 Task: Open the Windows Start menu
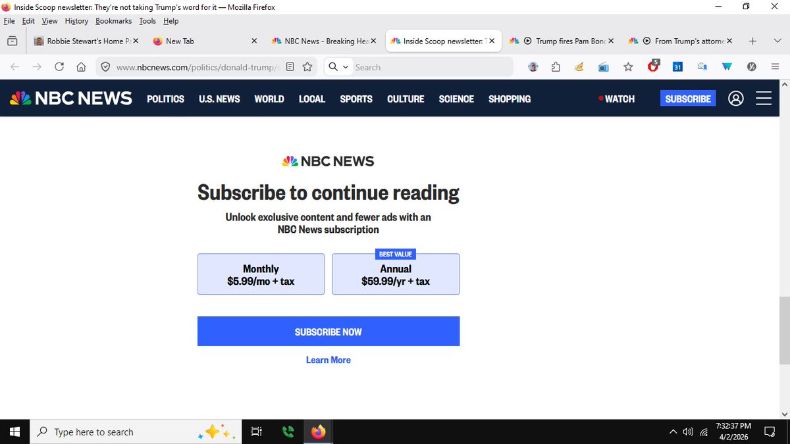[14, 432]
